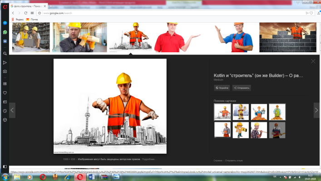321x181 pixels.
Task: Select thumbnail of builder over city sketch
Action: click(x=131, y=37)
